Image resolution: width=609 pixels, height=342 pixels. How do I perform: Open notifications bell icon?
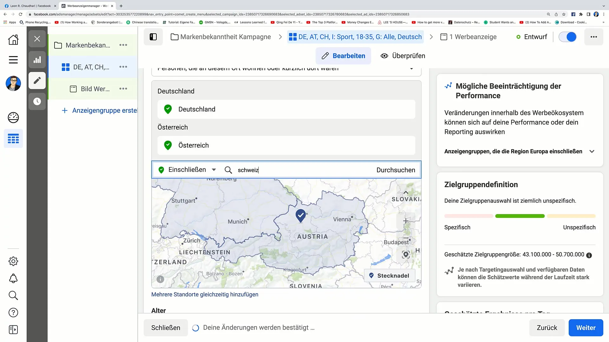(x=13, y=278)
